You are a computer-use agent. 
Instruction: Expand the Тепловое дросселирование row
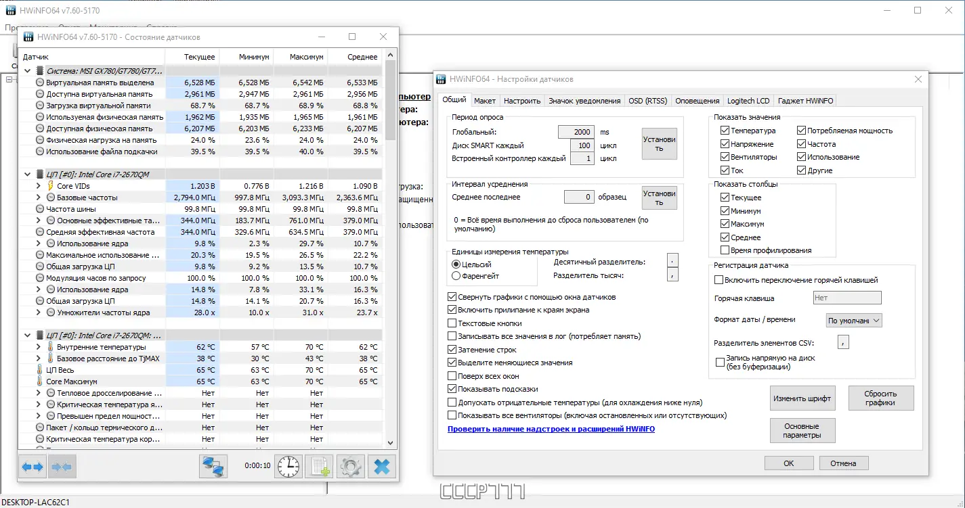[x=39, y=393]
